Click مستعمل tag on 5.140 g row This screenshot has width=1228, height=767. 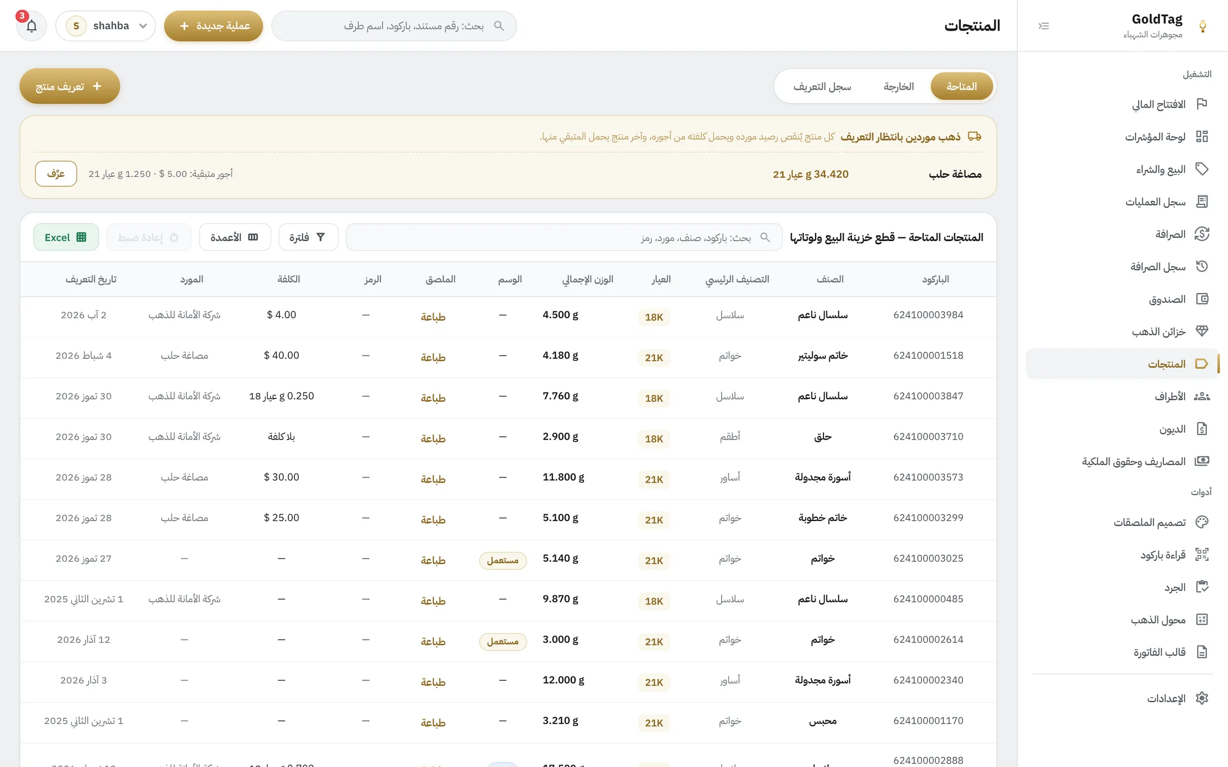(x=503, y=560)
